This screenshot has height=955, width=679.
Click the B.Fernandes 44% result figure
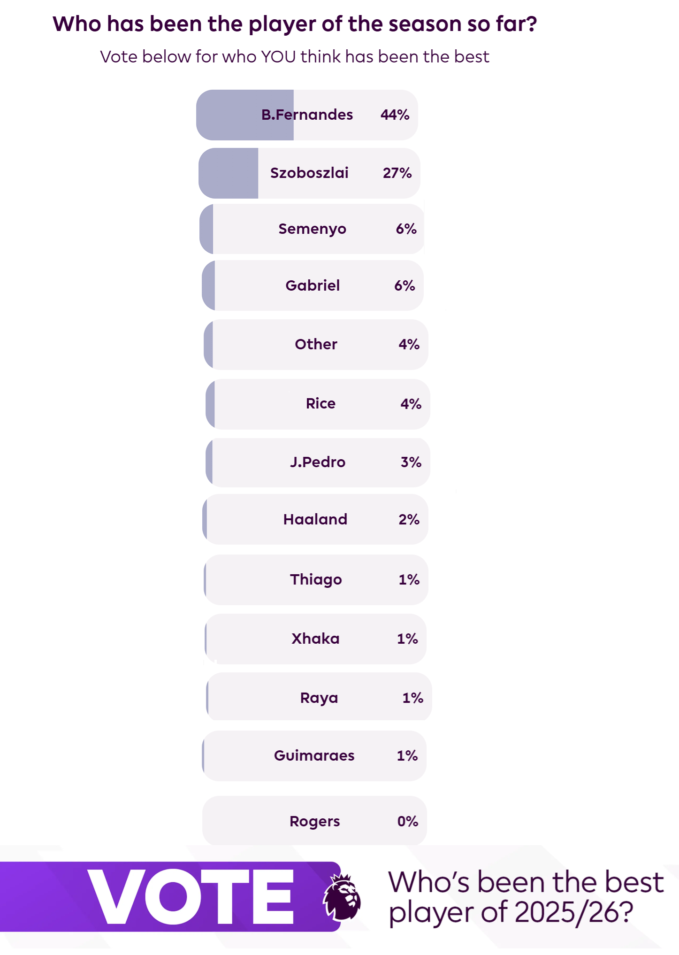(x=395, y=115)
